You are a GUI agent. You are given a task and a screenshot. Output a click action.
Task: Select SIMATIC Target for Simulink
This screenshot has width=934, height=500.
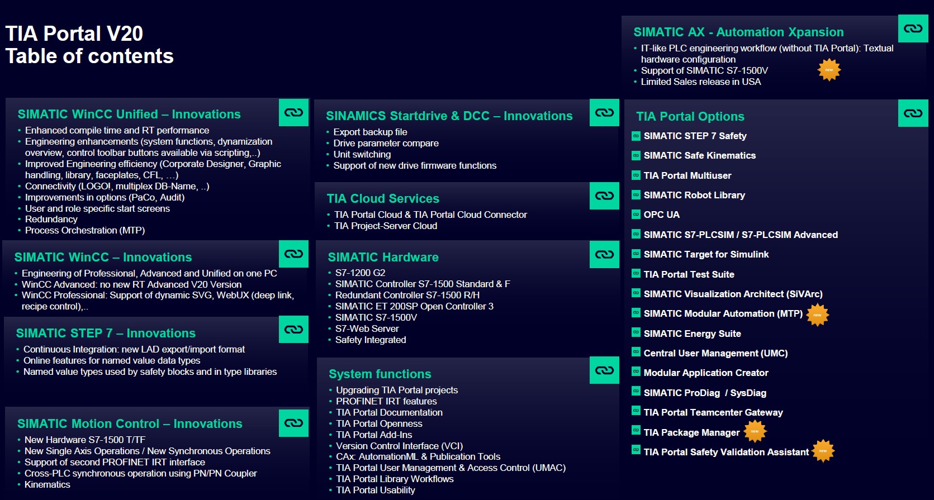pyautogui.click(x=706, y=254)
